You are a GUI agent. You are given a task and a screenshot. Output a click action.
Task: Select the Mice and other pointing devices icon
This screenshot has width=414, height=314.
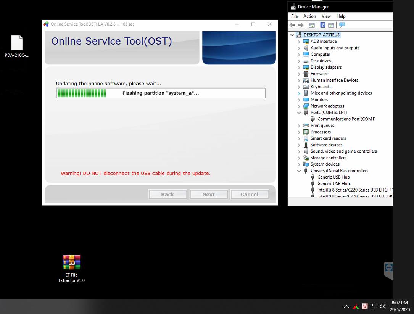(306, 93)
